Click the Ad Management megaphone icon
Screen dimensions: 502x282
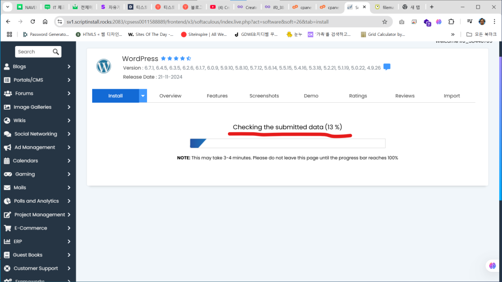pos(8,147)
